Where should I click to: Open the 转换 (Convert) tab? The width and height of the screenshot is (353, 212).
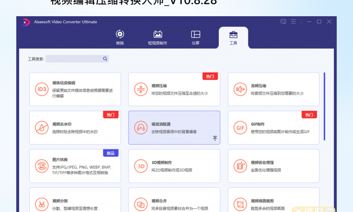coord(120,38)
